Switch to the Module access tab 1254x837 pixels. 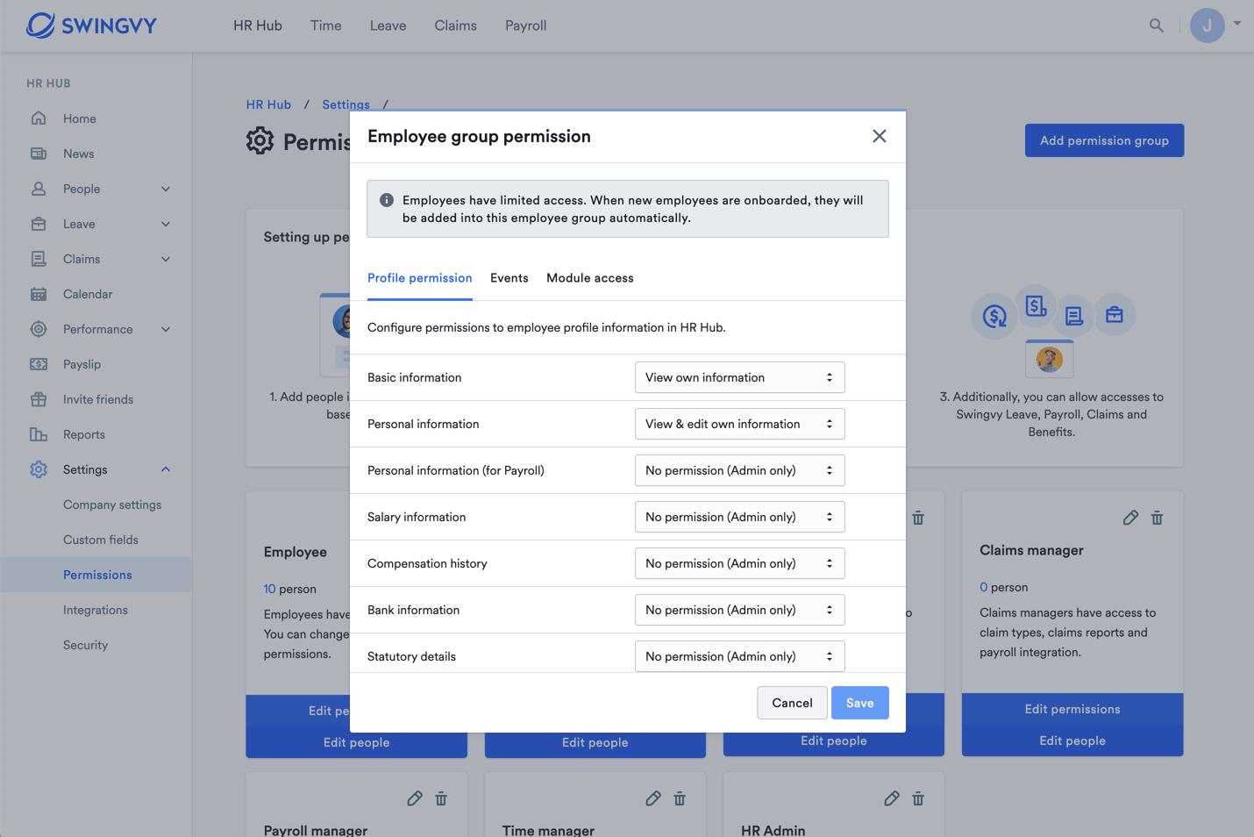tap(590, 278)
